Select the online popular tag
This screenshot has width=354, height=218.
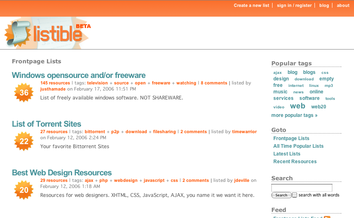point(316,92)
